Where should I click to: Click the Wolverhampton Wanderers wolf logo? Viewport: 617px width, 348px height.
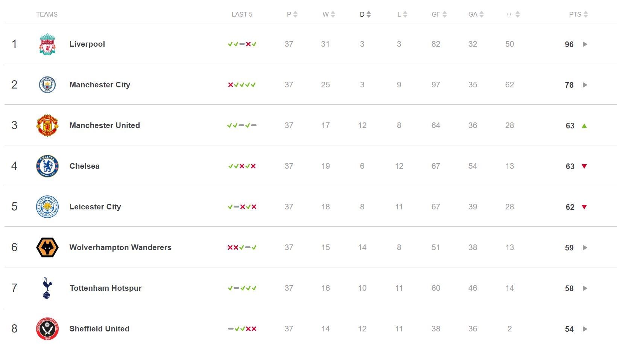point(47,247)
